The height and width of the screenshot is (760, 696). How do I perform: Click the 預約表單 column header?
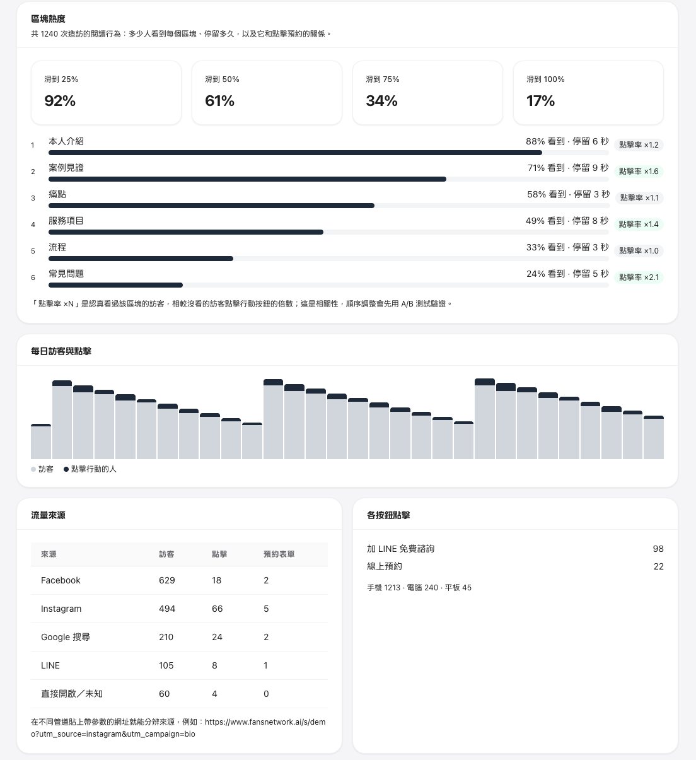point(279,554)
